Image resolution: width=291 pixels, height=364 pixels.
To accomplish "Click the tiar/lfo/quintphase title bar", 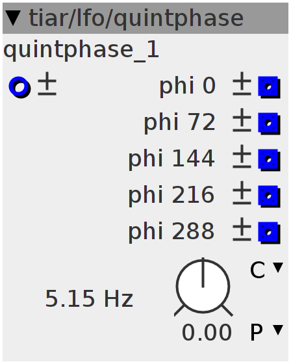I will click(x=145, y=18).
